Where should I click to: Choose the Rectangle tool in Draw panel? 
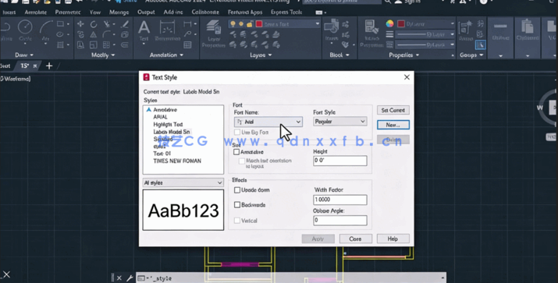pos(60,24)
